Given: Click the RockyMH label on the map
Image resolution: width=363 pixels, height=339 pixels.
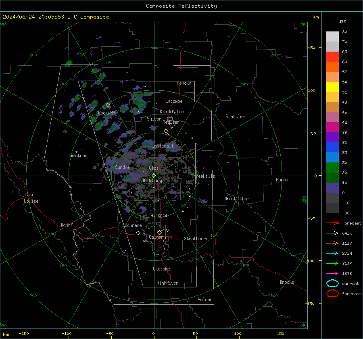Looking at the screenshot, I should 106,113.
